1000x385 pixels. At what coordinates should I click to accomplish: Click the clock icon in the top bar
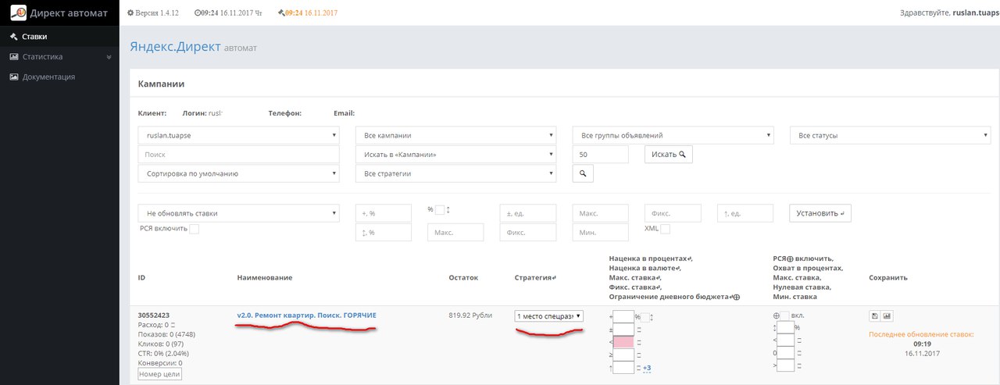[x=197, y=13]
